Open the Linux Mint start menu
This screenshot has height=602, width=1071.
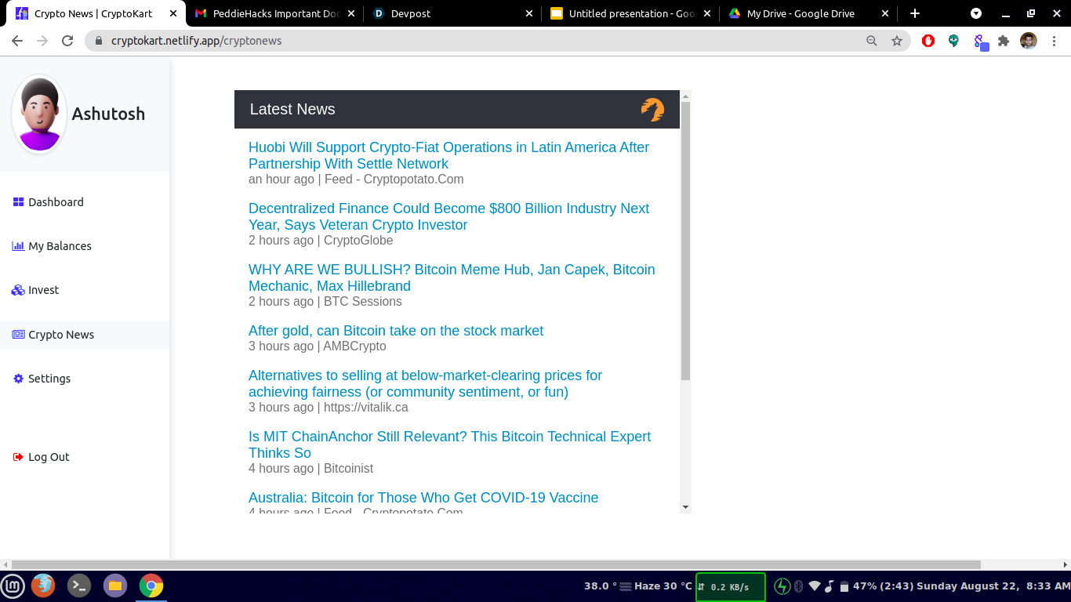13,586
